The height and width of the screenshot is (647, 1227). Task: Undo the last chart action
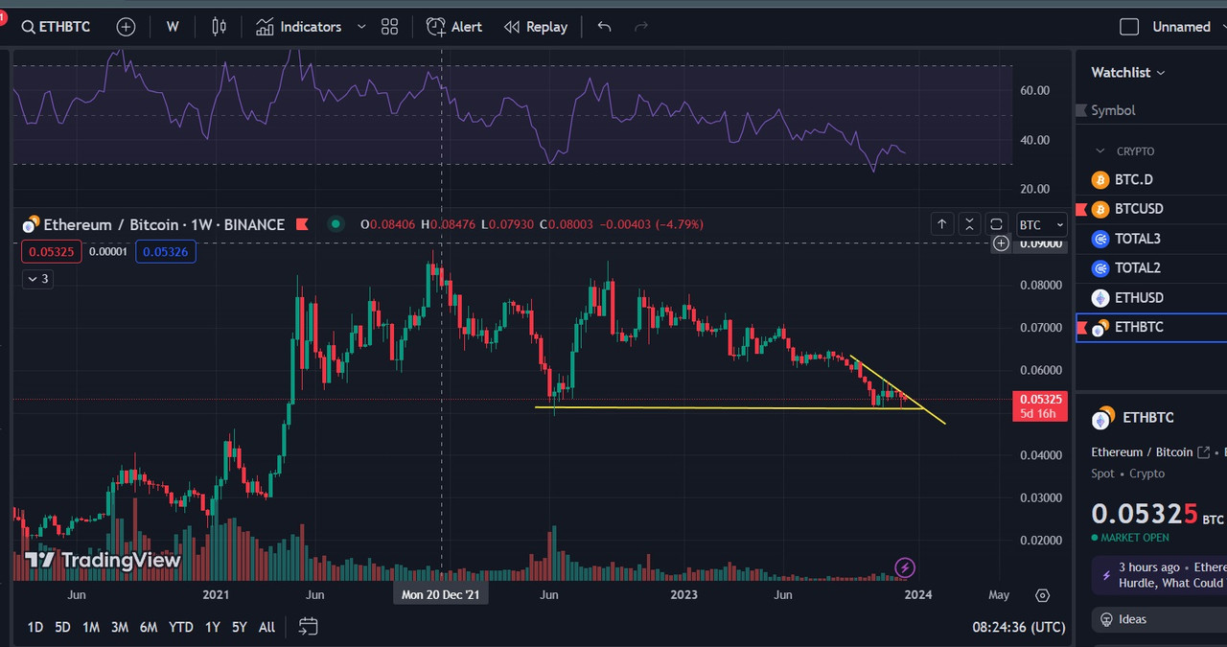tap(604, 27)
